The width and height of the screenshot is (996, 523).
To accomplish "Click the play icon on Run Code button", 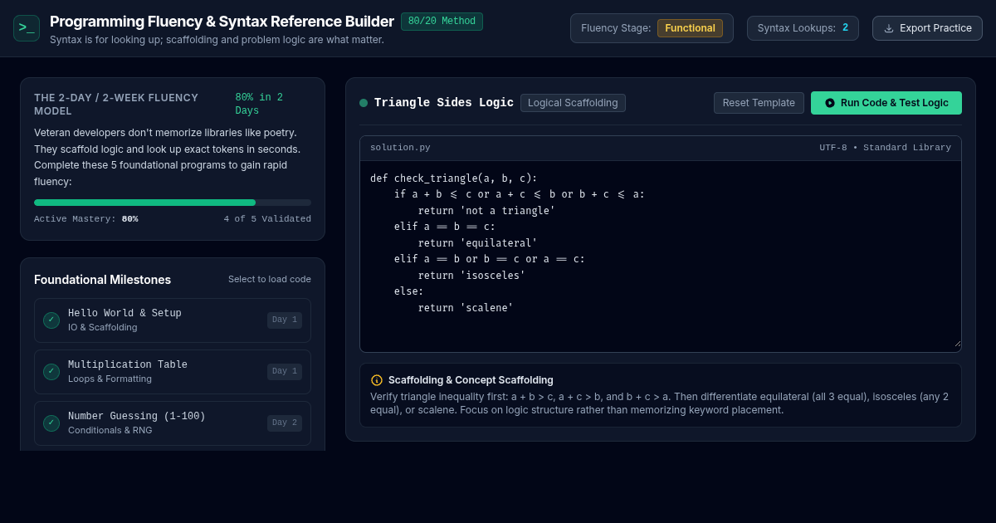I will pos(830,103).
